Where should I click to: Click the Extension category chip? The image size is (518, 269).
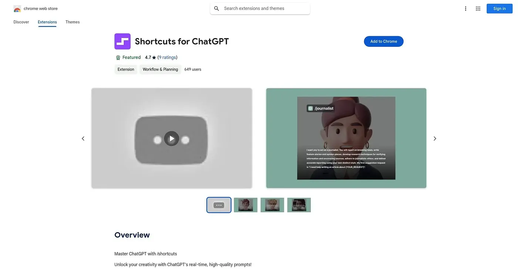point(126,69)
